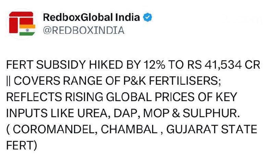
Task: Click the @REDBOXINDIA handle
Action: pos(83,30)
